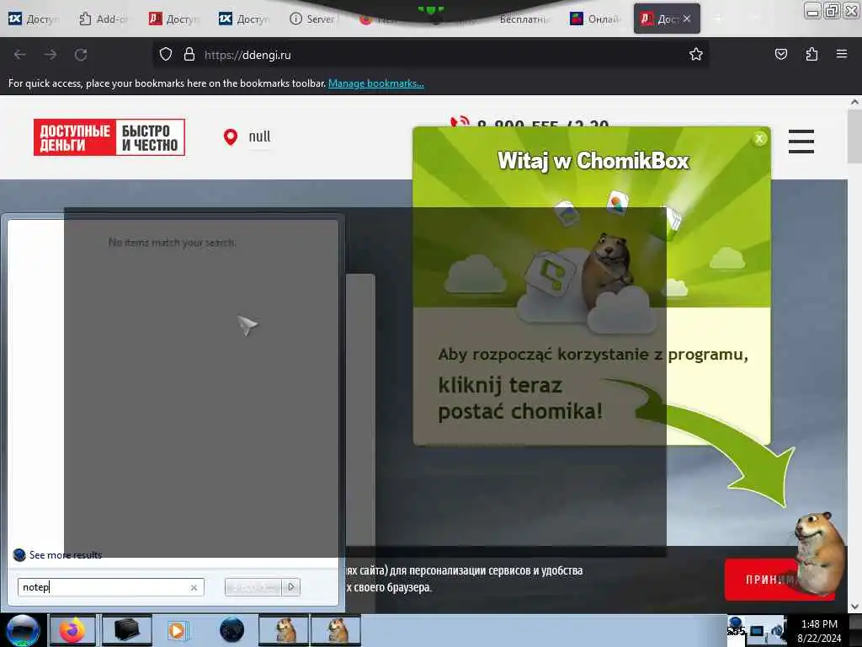Close the ChomikBox welcome popup
This screenshot has height=647, width=862.
click(760, 139)
